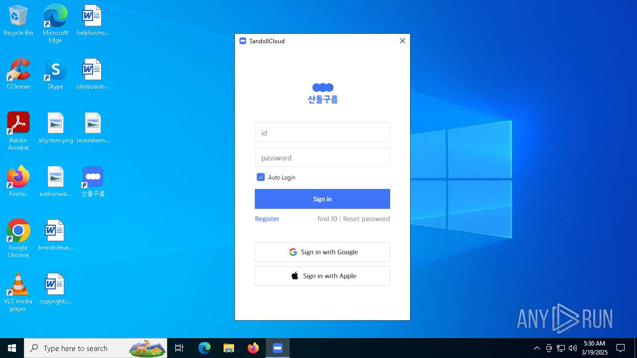Open Task View on the taskbar
This screenshot has height=358, width=637.
[179, 348]
